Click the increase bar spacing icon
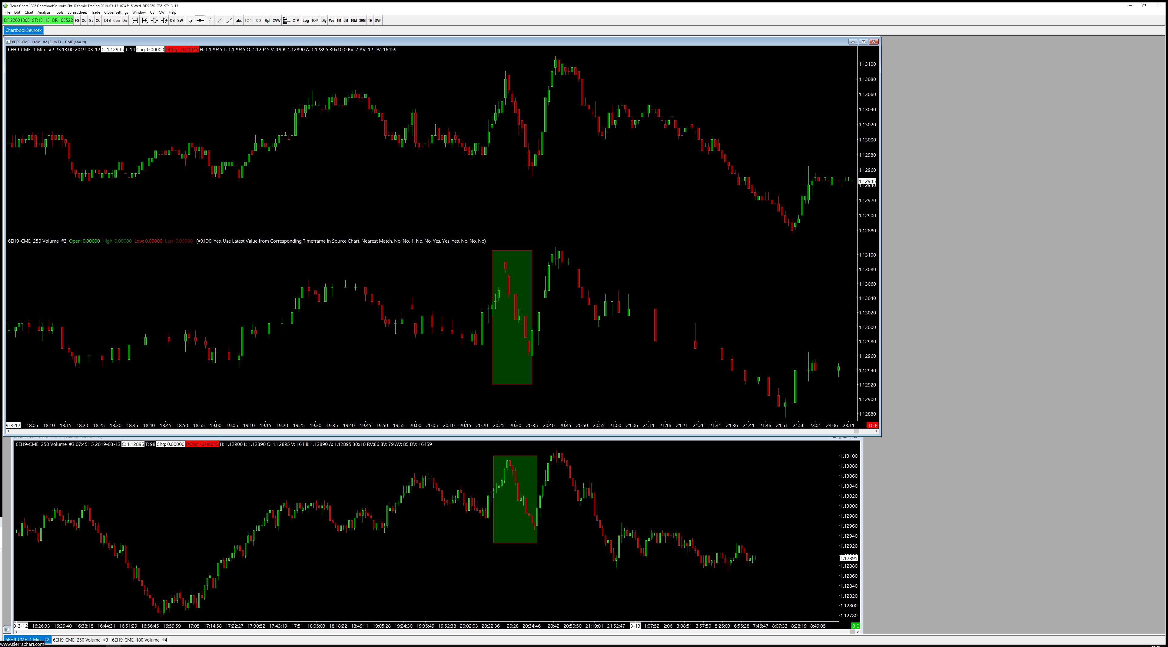The height and width of the screenshot is (647, 1168). (135, 20)
